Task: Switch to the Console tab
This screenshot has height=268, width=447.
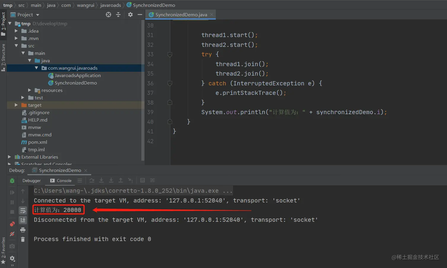Action: point(61,181)
